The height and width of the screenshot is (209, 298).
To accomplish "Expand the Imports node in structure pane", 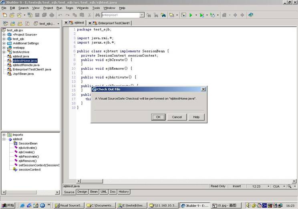I will point(4,135).
